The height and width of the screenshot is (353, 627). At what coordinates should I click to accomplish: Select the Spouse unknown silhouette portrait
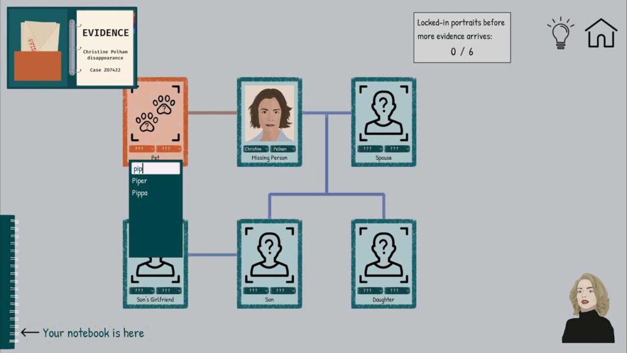pyautogui.click(x=383, y=112)
